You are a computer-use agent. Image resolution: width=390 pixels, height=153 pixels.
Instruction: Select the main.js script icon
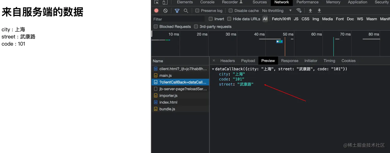pyautogui.click(x=156, y=76)
